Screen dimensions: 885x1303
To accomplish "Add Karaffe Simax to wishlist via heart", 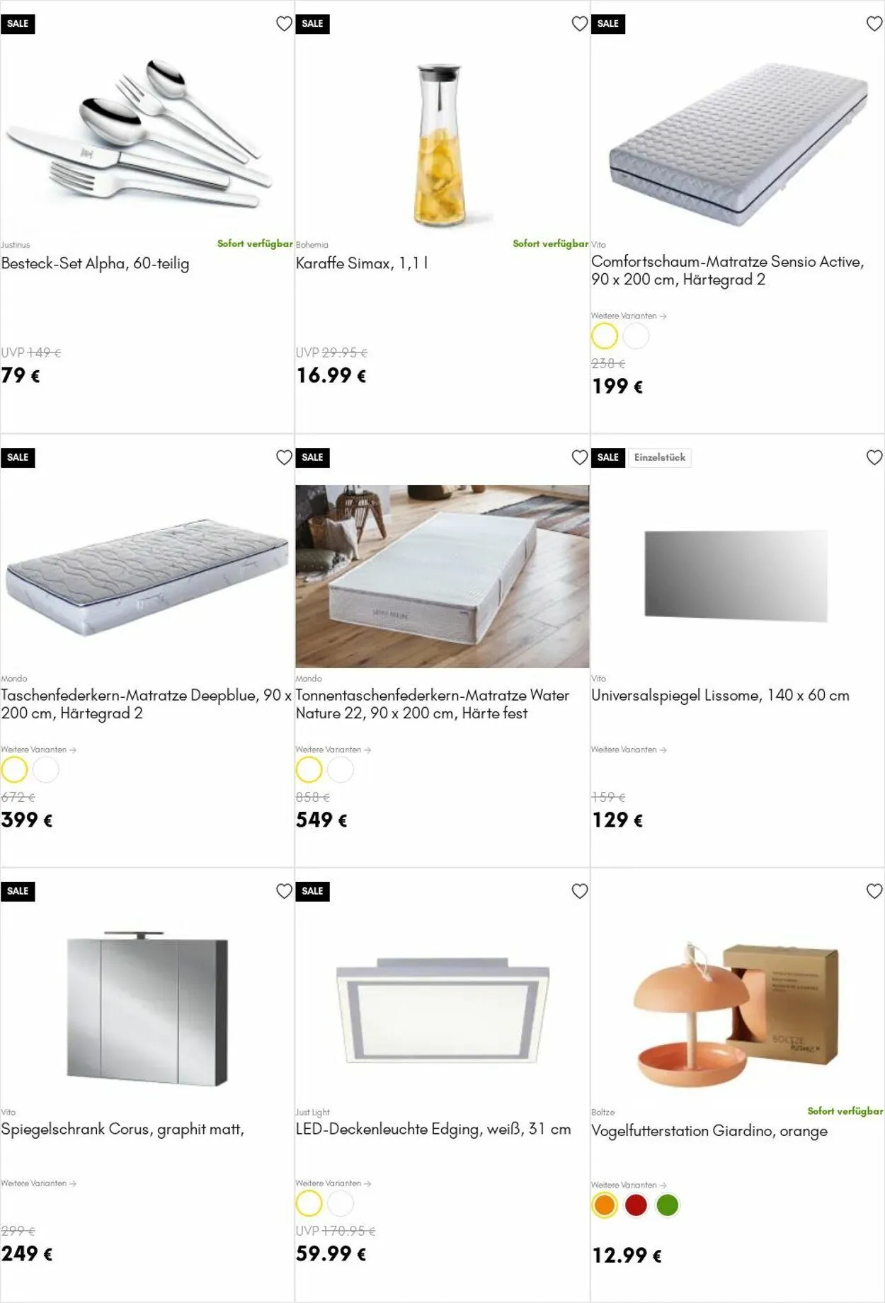I will (x=579, y=24).
